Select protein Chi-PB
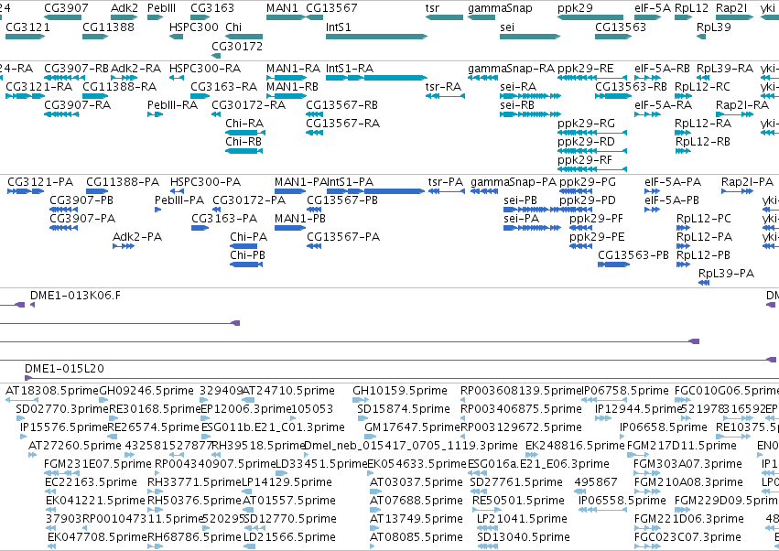Viewport: 779px width, 551px height. (x=247, y=255)
